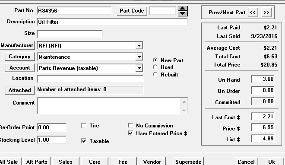Image resolution: width=285 pixels, height=165 pixels.
Task: Click the Price $ field
Action: coord(263,127)
